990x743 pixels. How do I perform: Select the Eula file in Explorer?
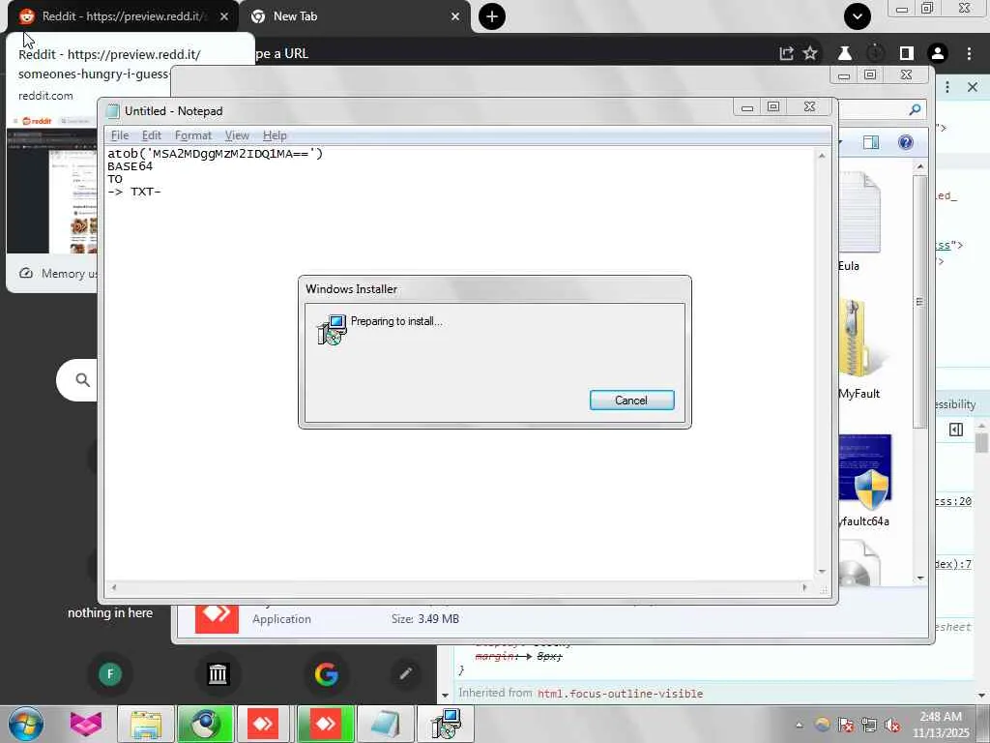[x=859, y=223]
